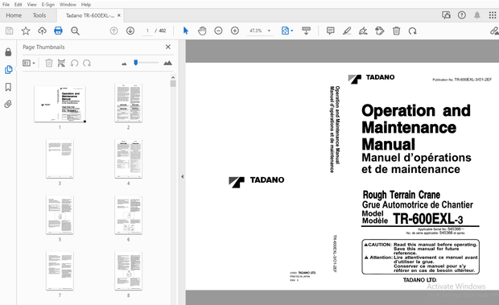Screen dimensions: 499x305
Task: Print the document
Action: (58, 31)
